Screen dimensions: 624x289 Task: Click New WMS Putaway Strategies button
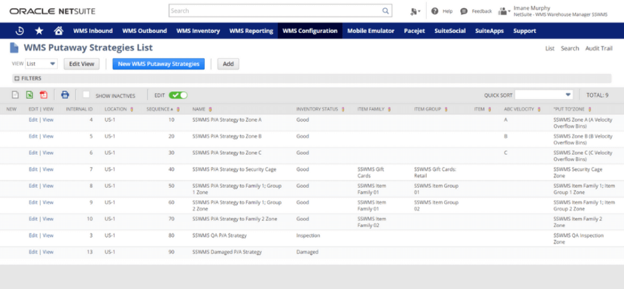click(158, 64)
